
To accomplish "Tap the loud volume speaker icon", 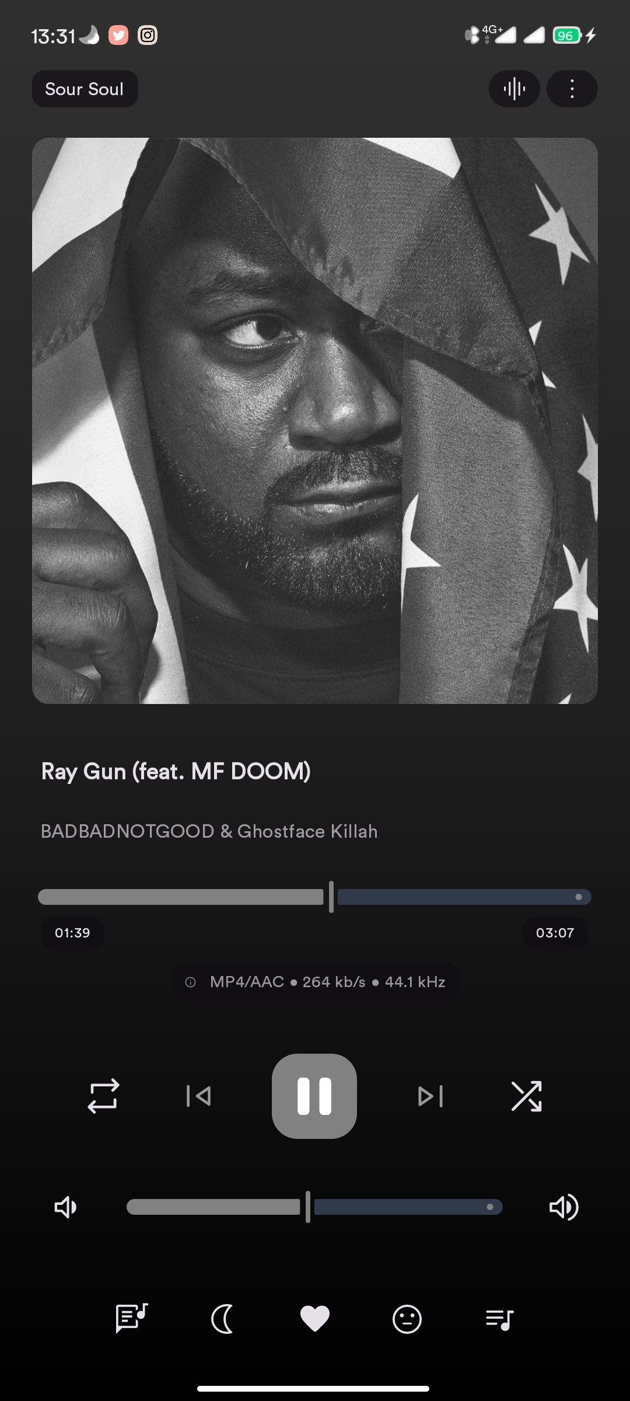I will click(x=563, y=1207).
